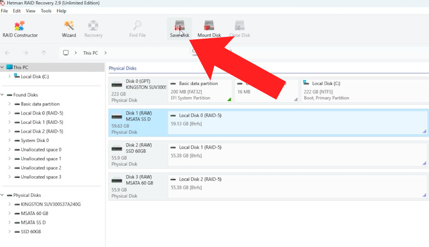Click Disk 1 (RAW) MSATA SS D drive icon
The height and width of the screenshot is (247, 429).
pos(117,117)
